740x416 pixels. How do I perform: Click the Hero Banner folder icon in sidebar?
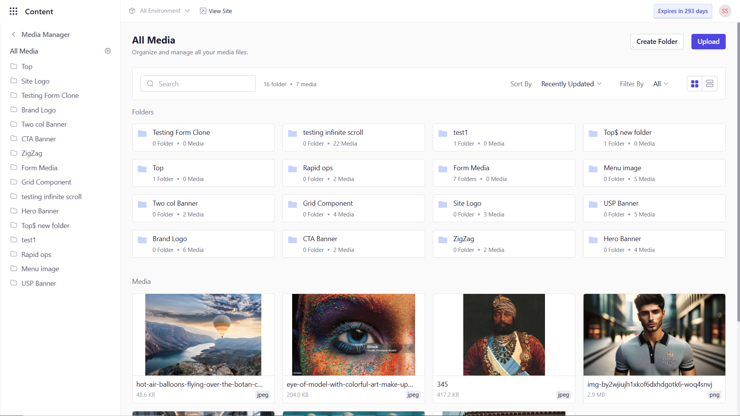click(14, 211)
